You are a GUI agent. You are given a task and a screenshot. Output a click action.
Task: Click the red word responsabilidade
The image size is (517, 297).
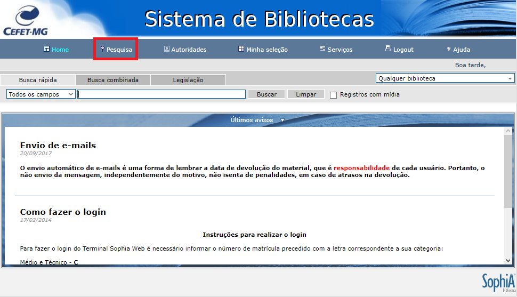click(361, 168)
